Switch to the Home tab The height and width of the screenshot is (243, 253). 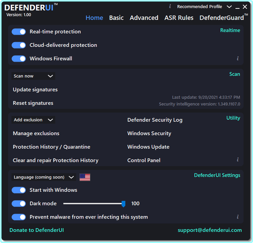pos(94,18)
